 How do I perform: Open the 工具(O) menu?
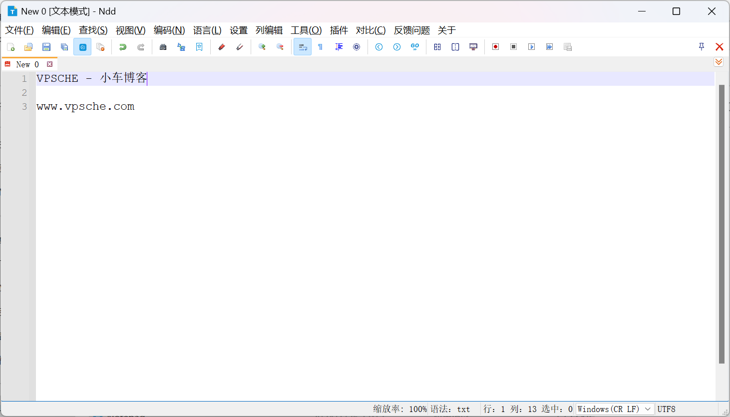(307, 30)
